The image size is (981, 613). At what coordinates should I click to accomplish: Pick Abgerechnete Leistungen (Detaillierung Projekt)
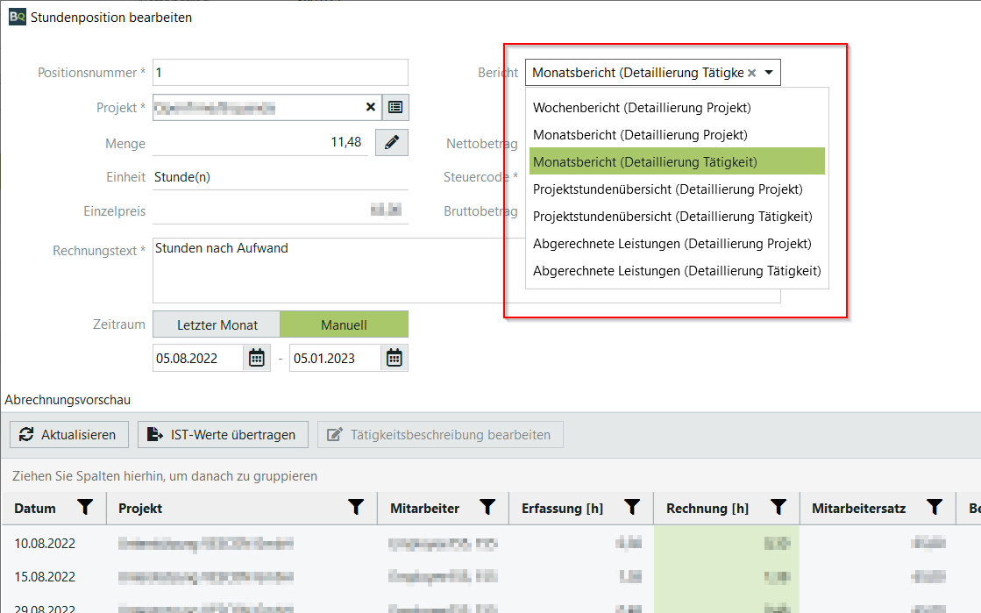tap(672, 244)
